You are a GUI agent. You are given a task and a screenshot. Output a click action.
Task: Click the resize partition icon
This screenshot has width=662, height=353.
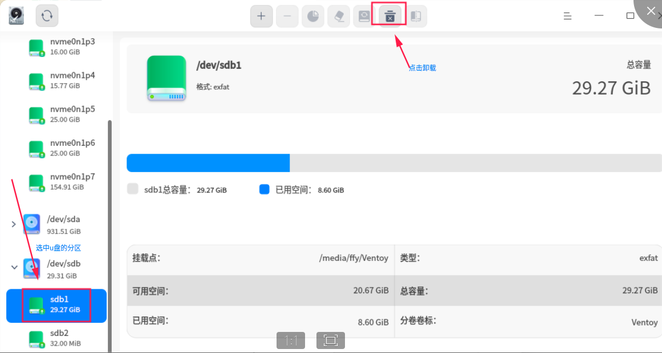pos(416,17)
